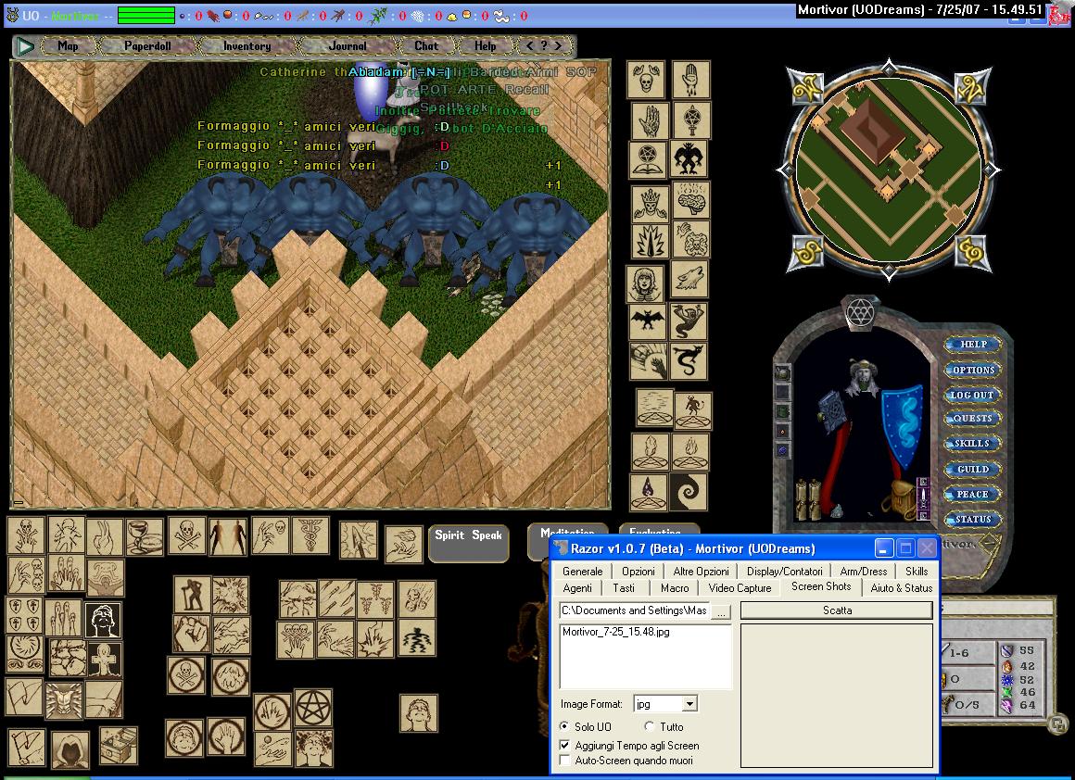Screen dimensions: 1075x780
Task: Open the Paperdoll menu item
Action: pos(147,46)
